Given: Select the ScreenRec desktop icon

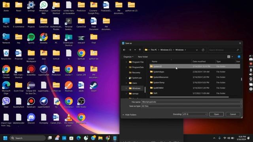Looking at the screenshot, I should [31, 71].
